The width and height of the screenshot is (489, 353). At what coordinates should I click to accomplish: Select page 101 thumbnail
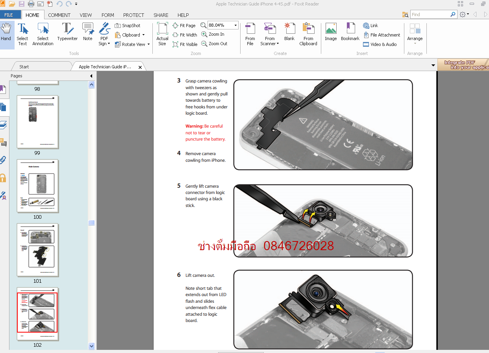pyautogui.click(x=38, y=250)
